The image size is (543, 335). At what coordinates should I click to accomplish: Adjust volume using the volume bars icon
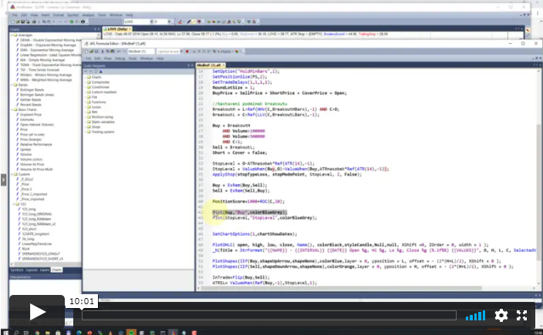click(x=475, y=315)
